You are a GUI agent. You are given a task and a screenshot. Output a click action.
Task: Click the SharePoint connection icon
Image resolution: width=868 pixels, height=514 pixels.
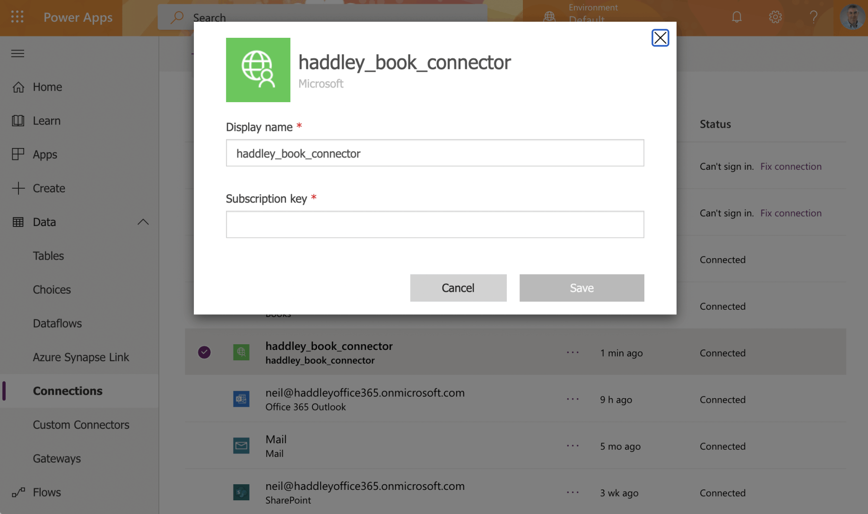[241, 492]
